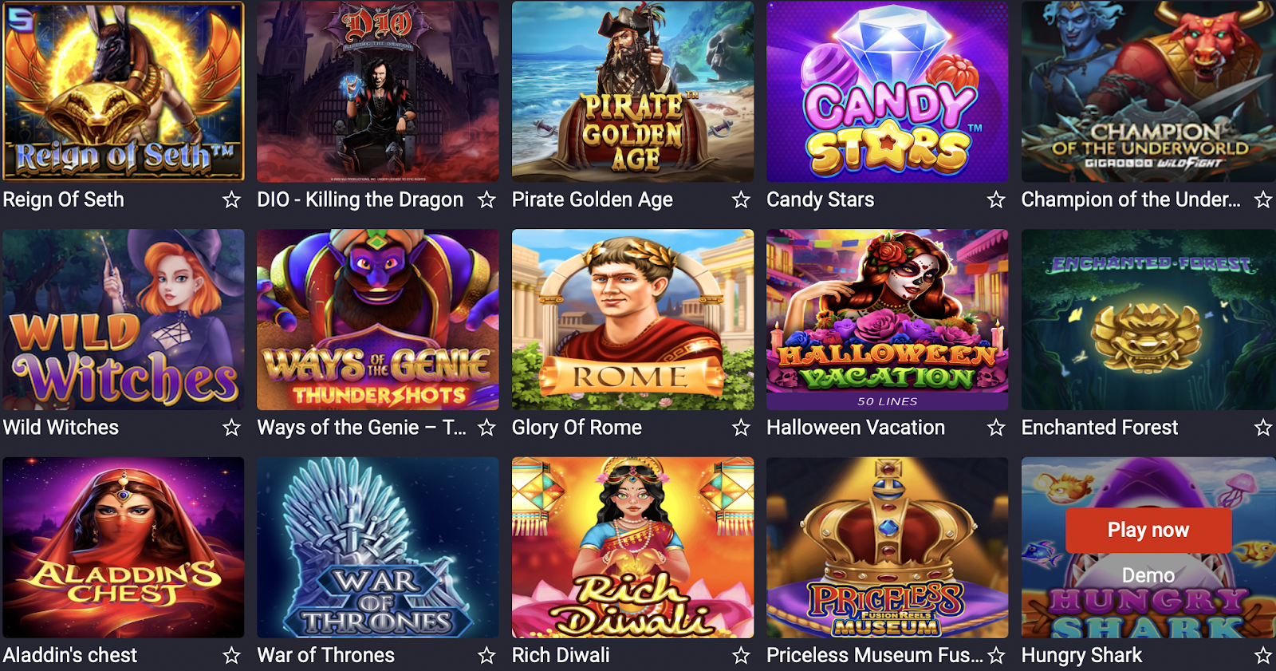Click the star beside Aladdin's chest
This screenshot has width=1276, height=671.
[x=231, y=656]
